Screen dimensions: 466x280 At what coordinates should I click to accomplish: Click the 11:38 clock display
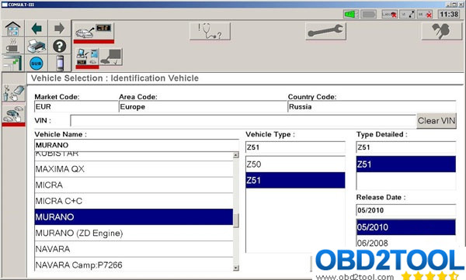point(449,14)
